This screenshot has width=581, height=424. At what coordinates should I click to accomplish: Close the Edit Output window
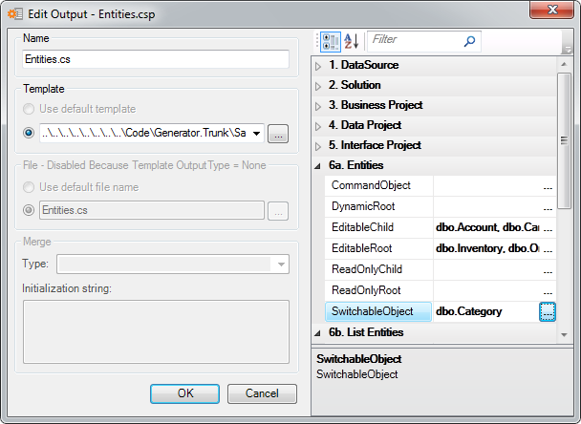pos(551,10)
